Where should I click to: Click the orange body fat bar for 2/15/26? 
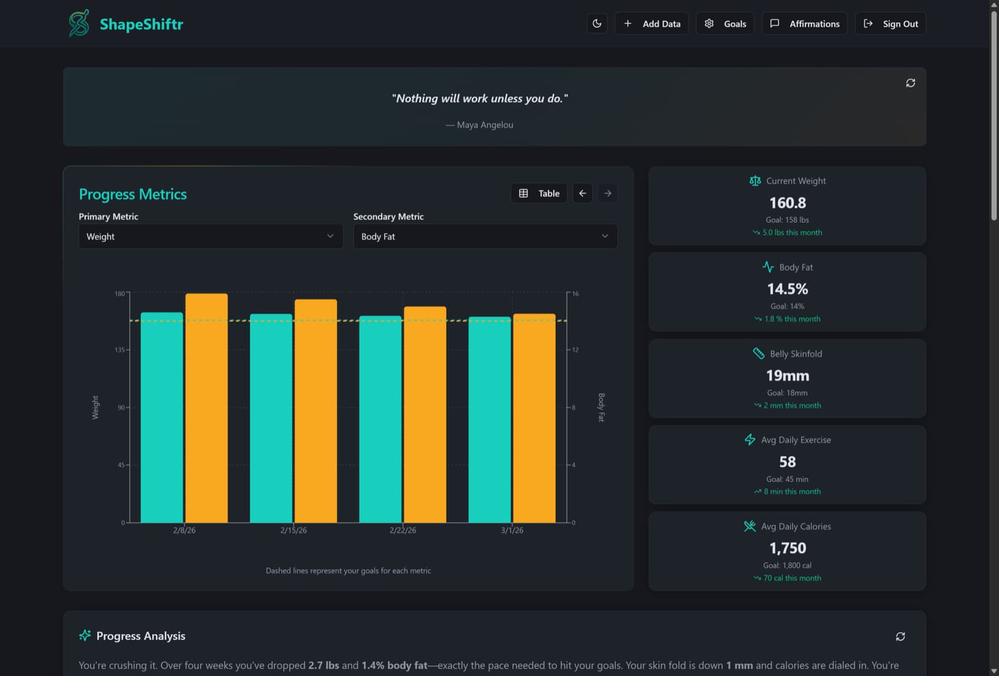click(x=316, y=411)
